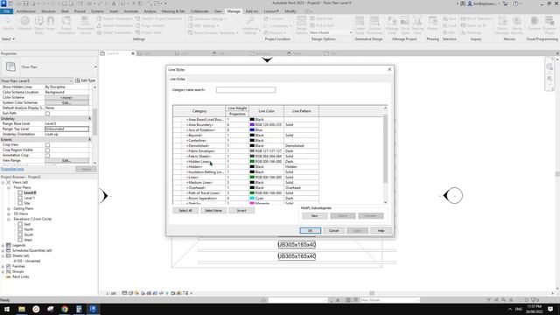Click the Revit icon on the taskbar
560x315 pixels.
pyautogui.click(x=93, y=309)
